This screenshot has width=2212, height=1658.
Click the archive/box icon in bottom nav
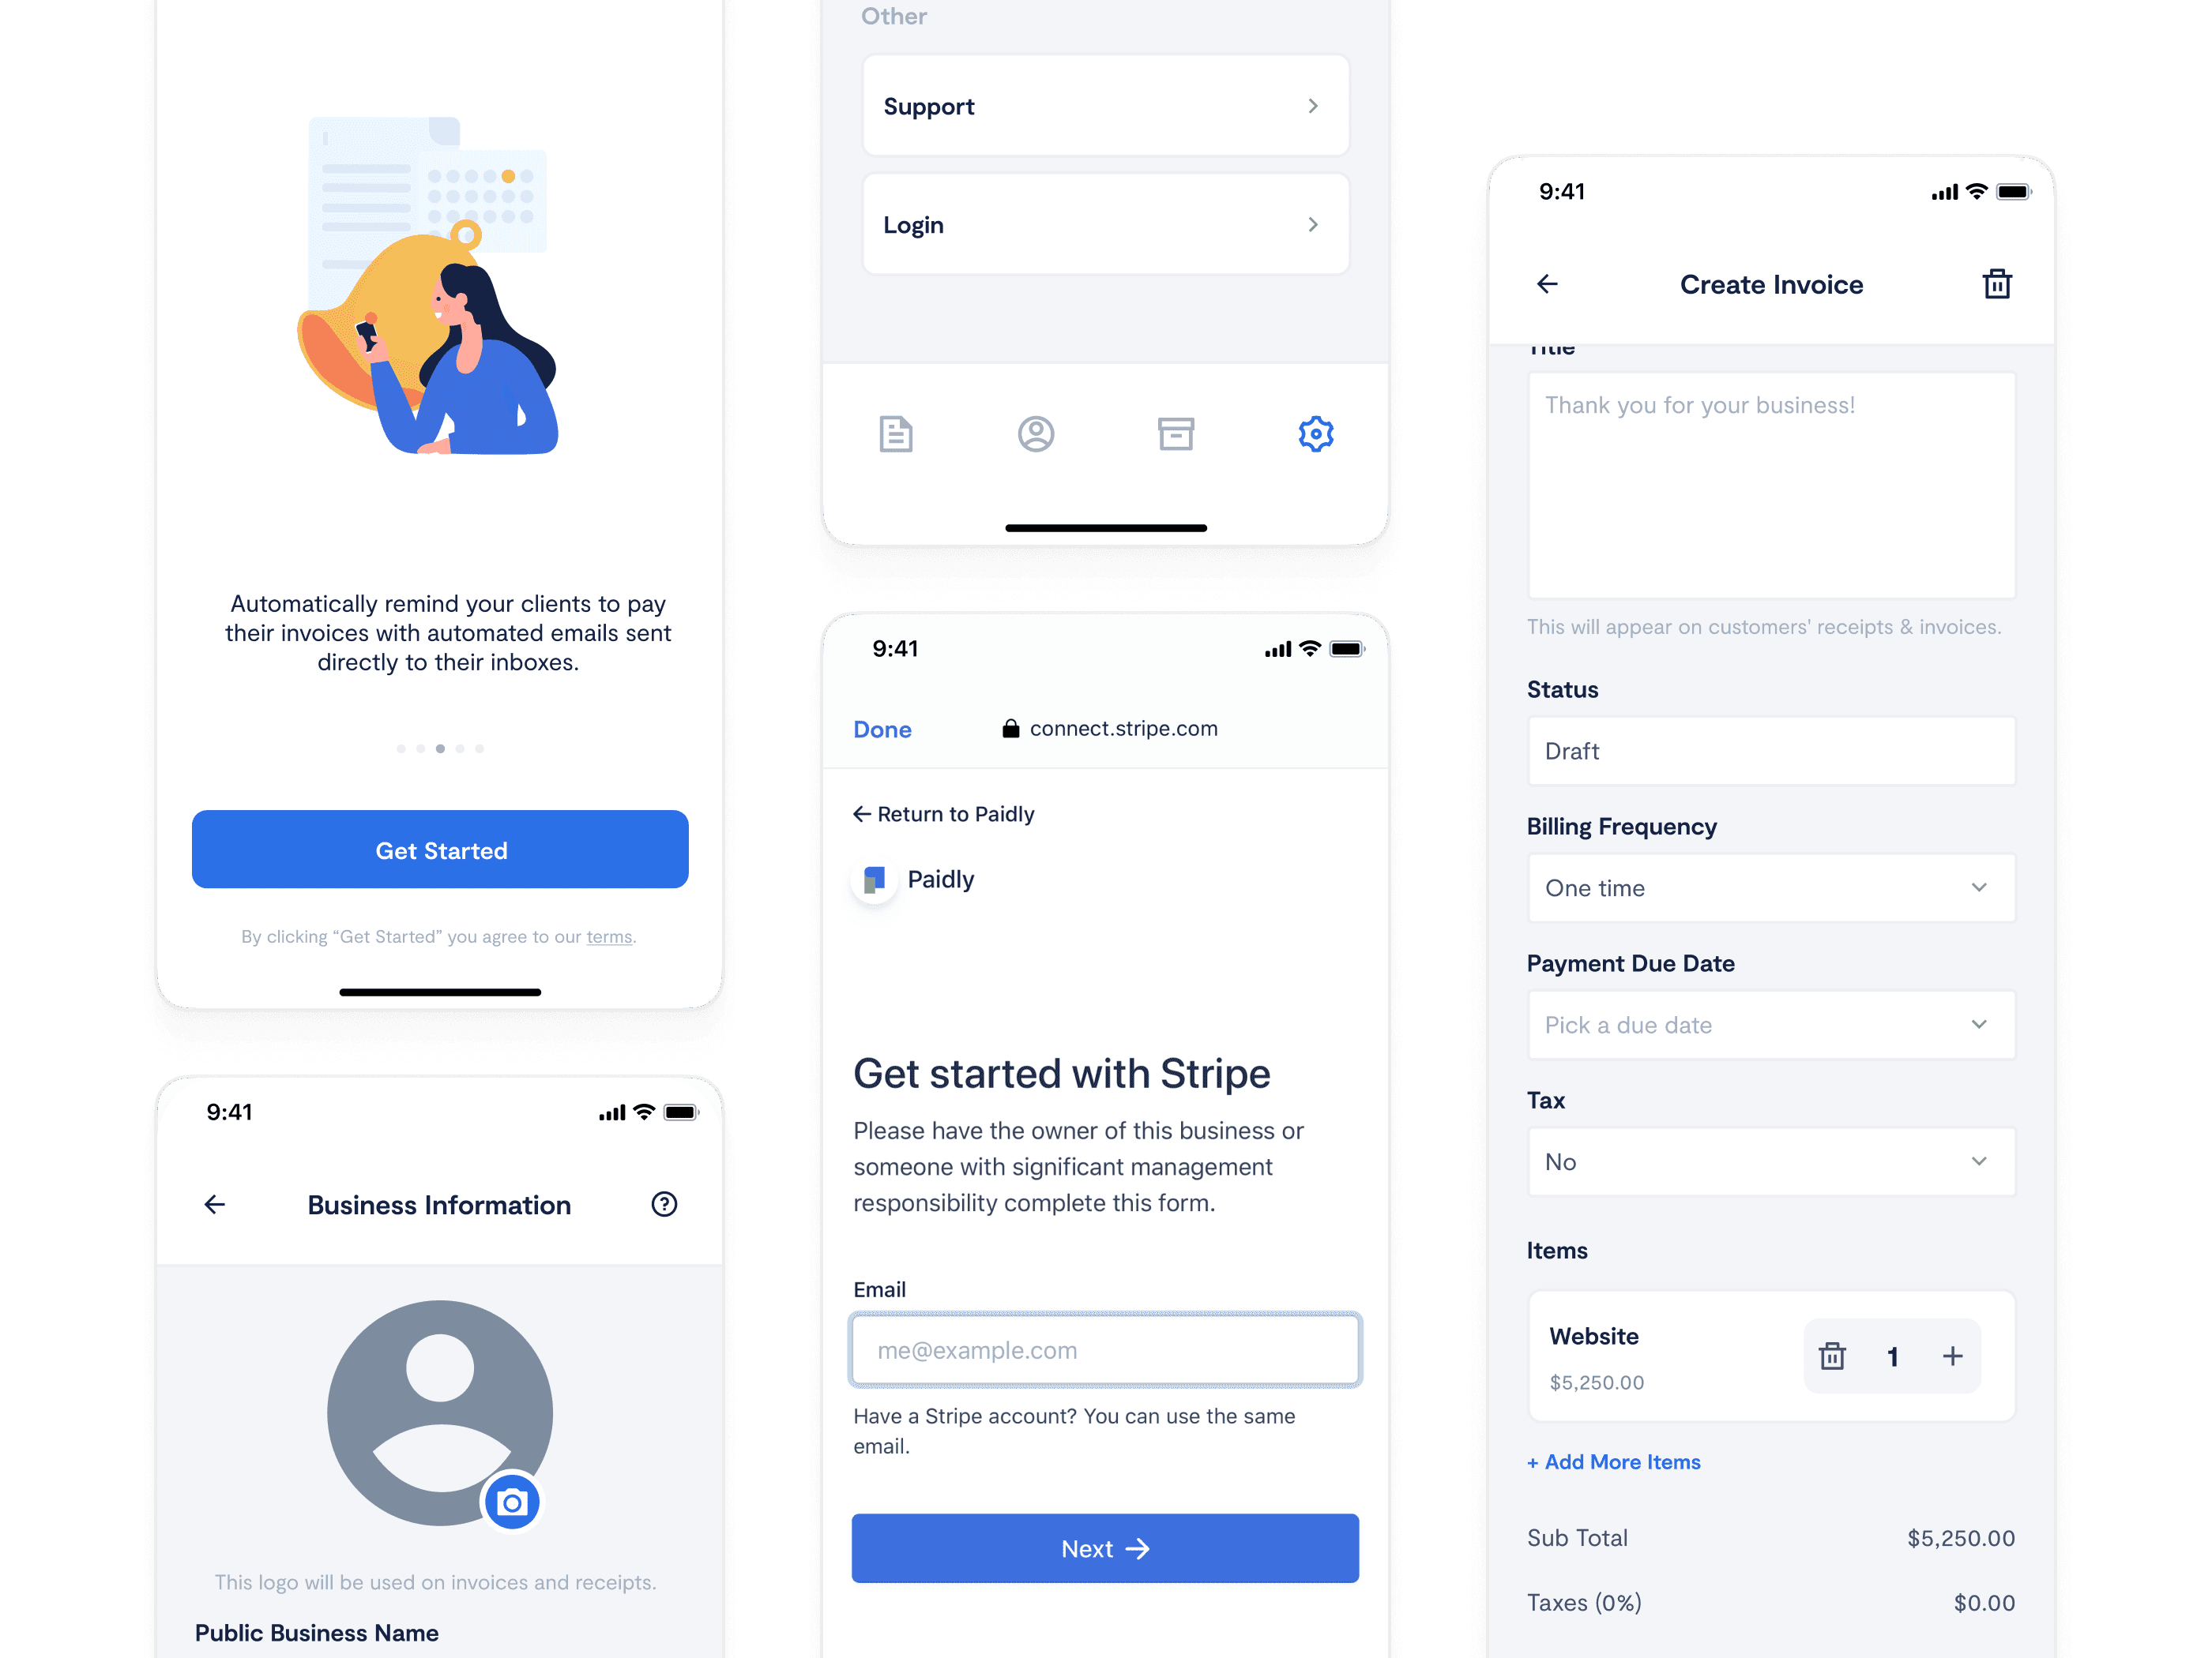click(x=1174, y=433)
